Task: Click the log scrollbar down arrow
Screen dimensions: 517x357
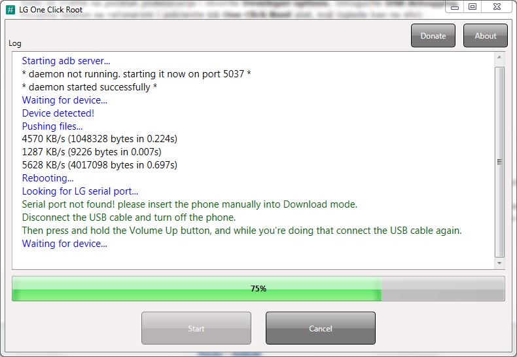Action: point(499,263)
